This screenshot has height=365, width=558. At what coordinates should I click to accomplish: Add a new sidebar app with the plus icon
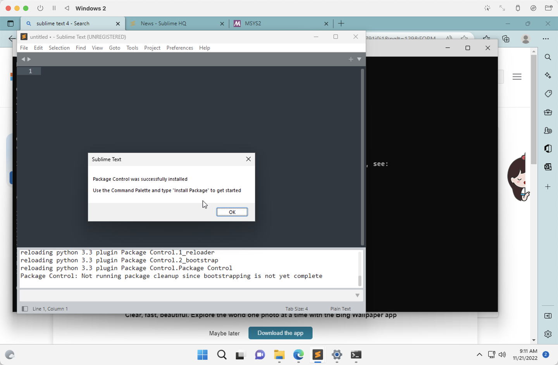tap(548, 187)
